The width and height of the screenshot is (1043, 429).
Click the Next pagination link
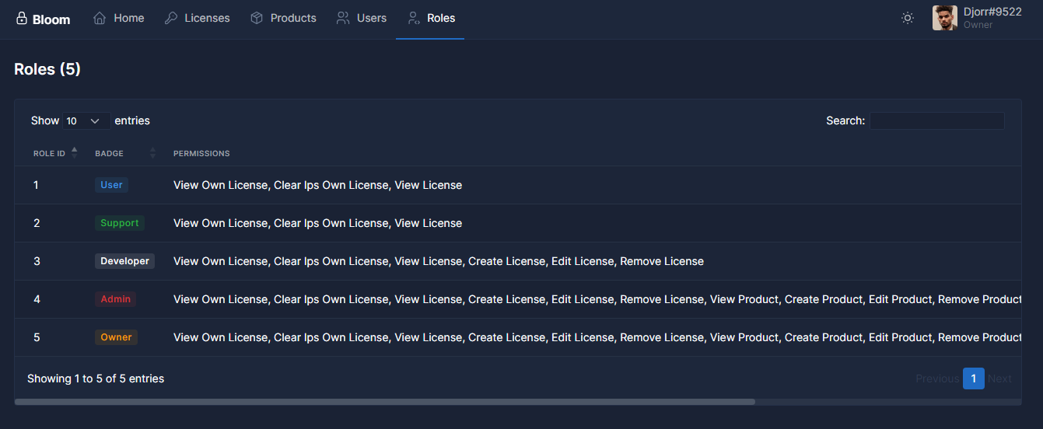point(999,378)
